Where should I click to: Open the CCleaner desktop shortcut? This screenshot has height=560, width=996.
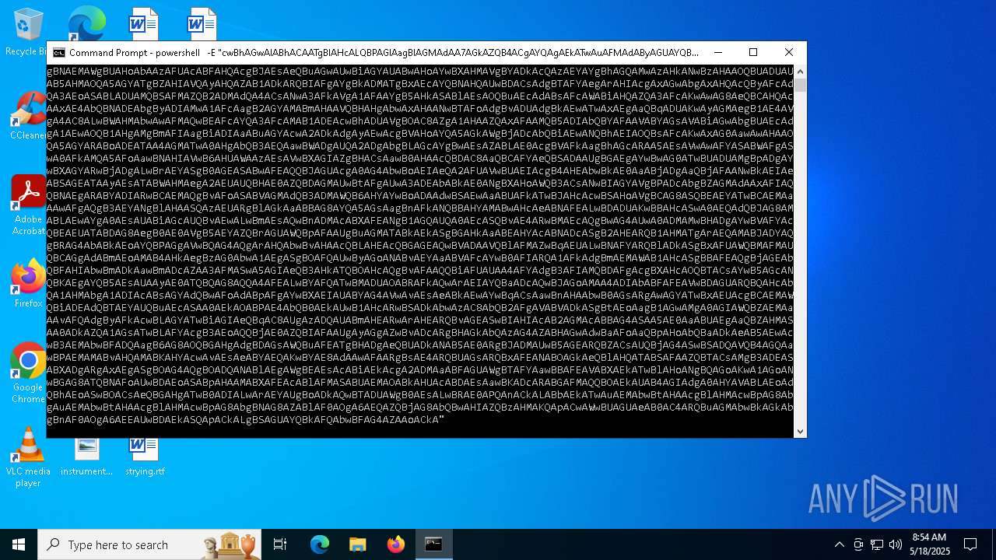[27, 115]
